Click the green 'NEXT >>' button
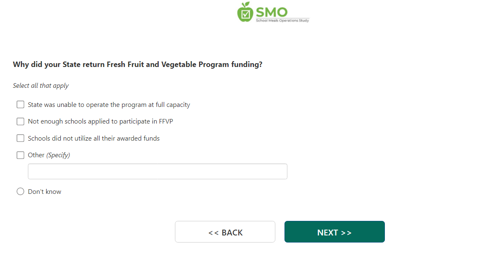 coord(334,232)
